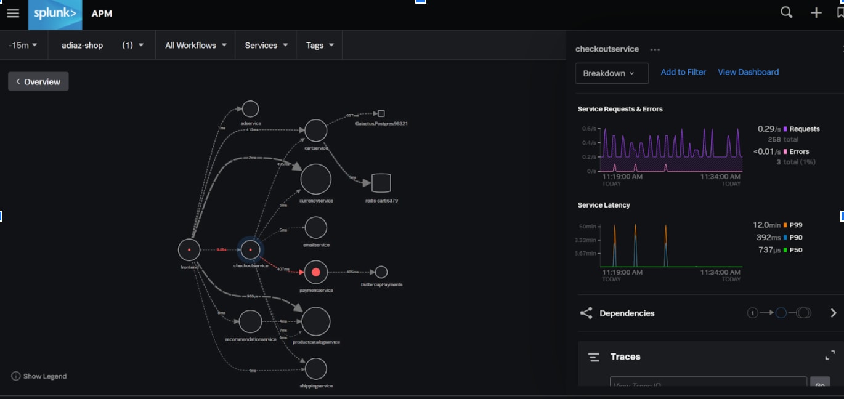Click the Traces heading
Image resolution: width=844 pixels, height=399 pixels.
[625, 357]
